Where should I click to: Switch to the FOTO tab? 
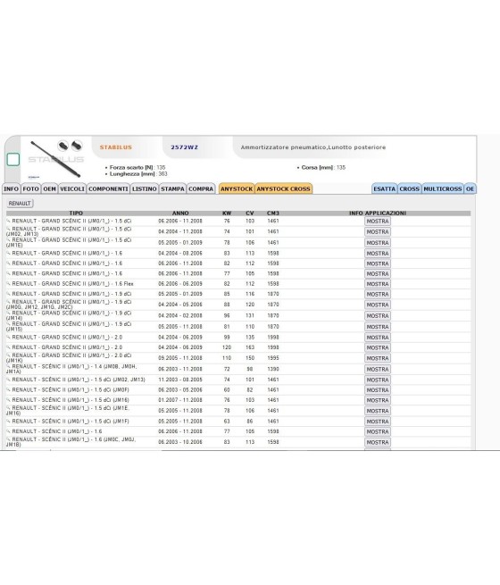point(30,188)
